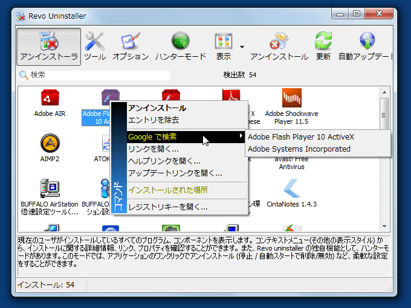Choose アンインストール in context menu
This screenshot has width=411, height=308.
pyautogui.click(x=187, y=108)
